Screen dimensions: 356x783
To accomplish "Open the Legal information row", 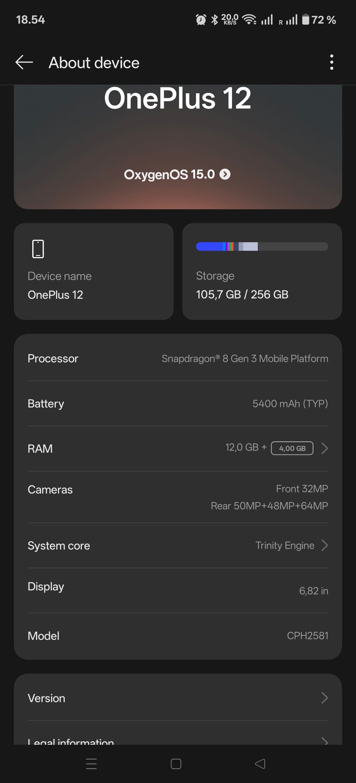I will pos(177,740).
